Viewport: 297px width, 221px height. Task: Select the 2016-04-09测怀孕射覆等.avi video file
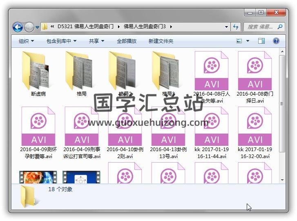(x=38, y=126)
